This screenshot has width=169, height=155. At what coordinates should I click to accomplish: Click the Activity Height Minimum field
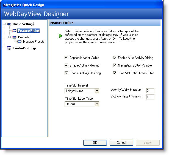point(150,97)
